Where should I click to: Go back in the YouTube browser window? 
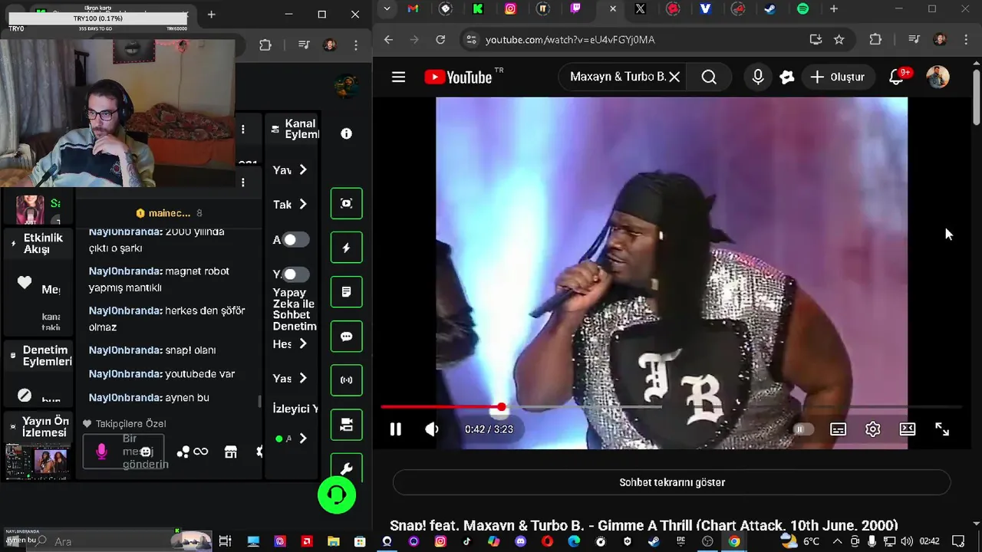[x=388, y=39]
